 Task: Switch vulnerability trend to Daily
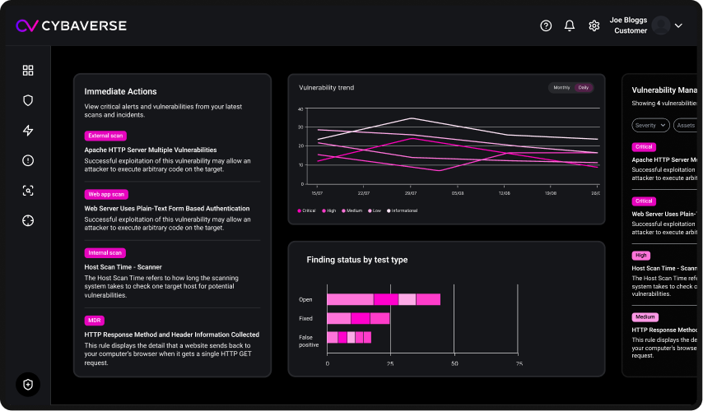(x=583, y=87)
